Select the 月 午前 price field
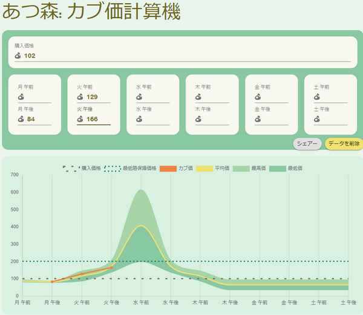Image resolution: width=363 pixels, height=315 pixels. (34, 97)
